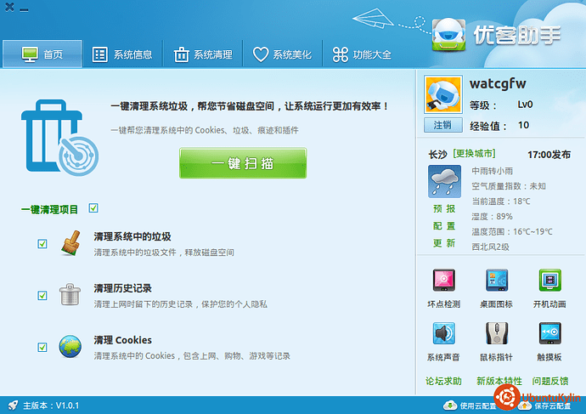This screenshot has height=414, width=586.
Task: Click the 空气质量指数：未知 text
Action: click(509, 186)
